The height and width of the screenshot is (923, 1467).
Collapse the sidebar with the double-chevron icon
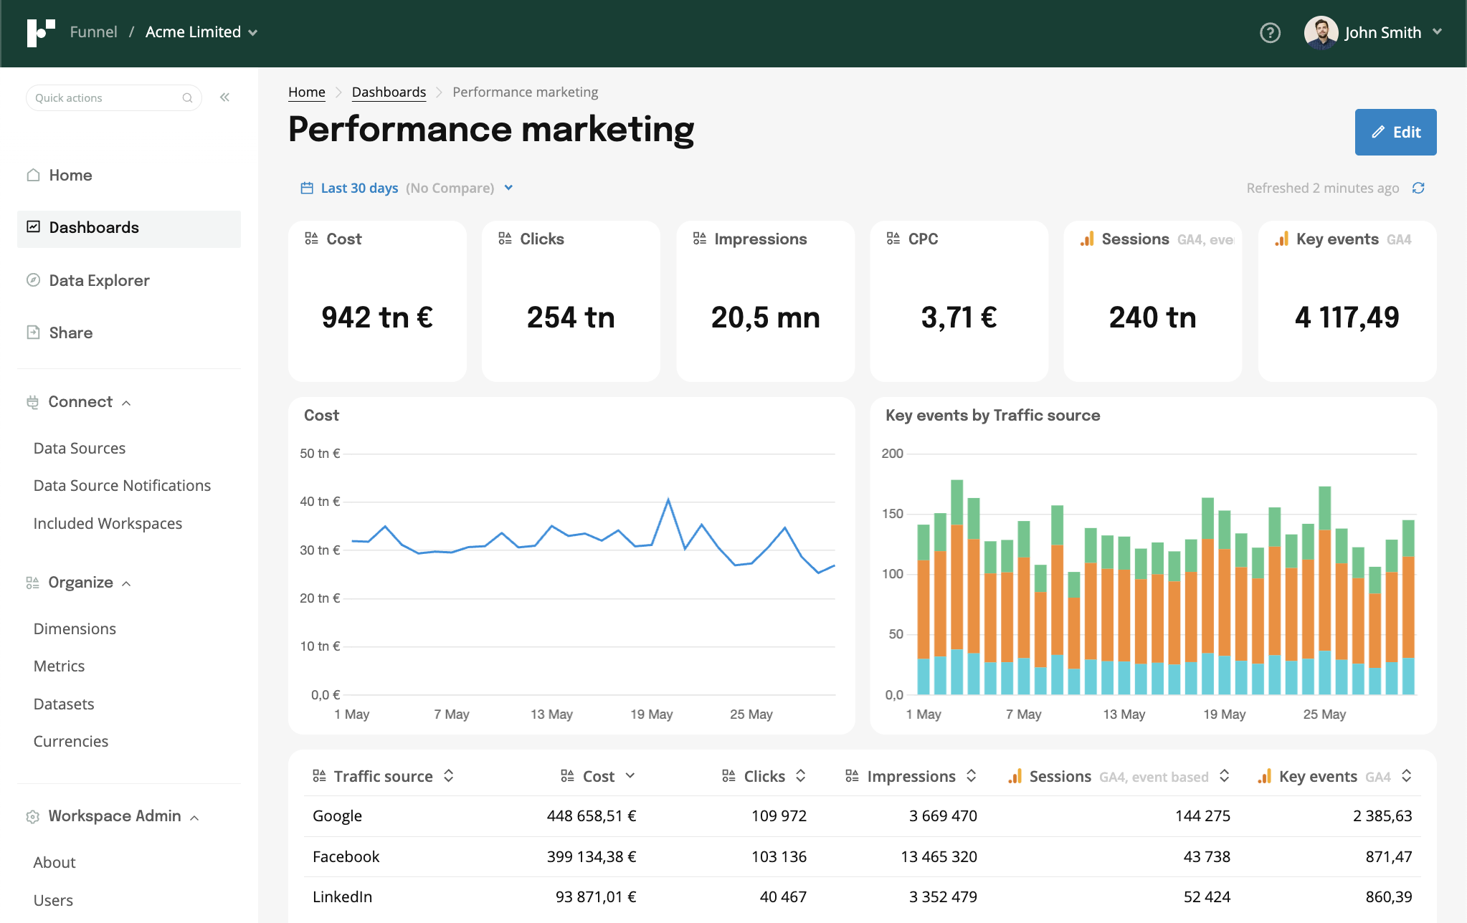pos(224,97)
